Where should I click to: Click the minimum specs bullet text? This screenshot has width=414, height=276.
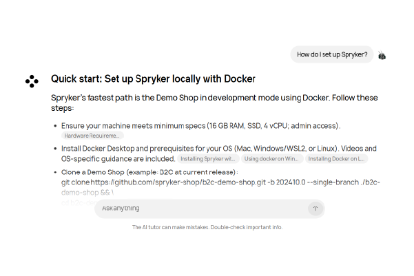click(200, 126)
